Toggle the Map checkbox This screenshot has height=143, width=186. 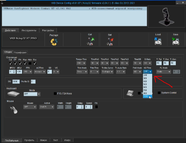click(x=25, y=63)
